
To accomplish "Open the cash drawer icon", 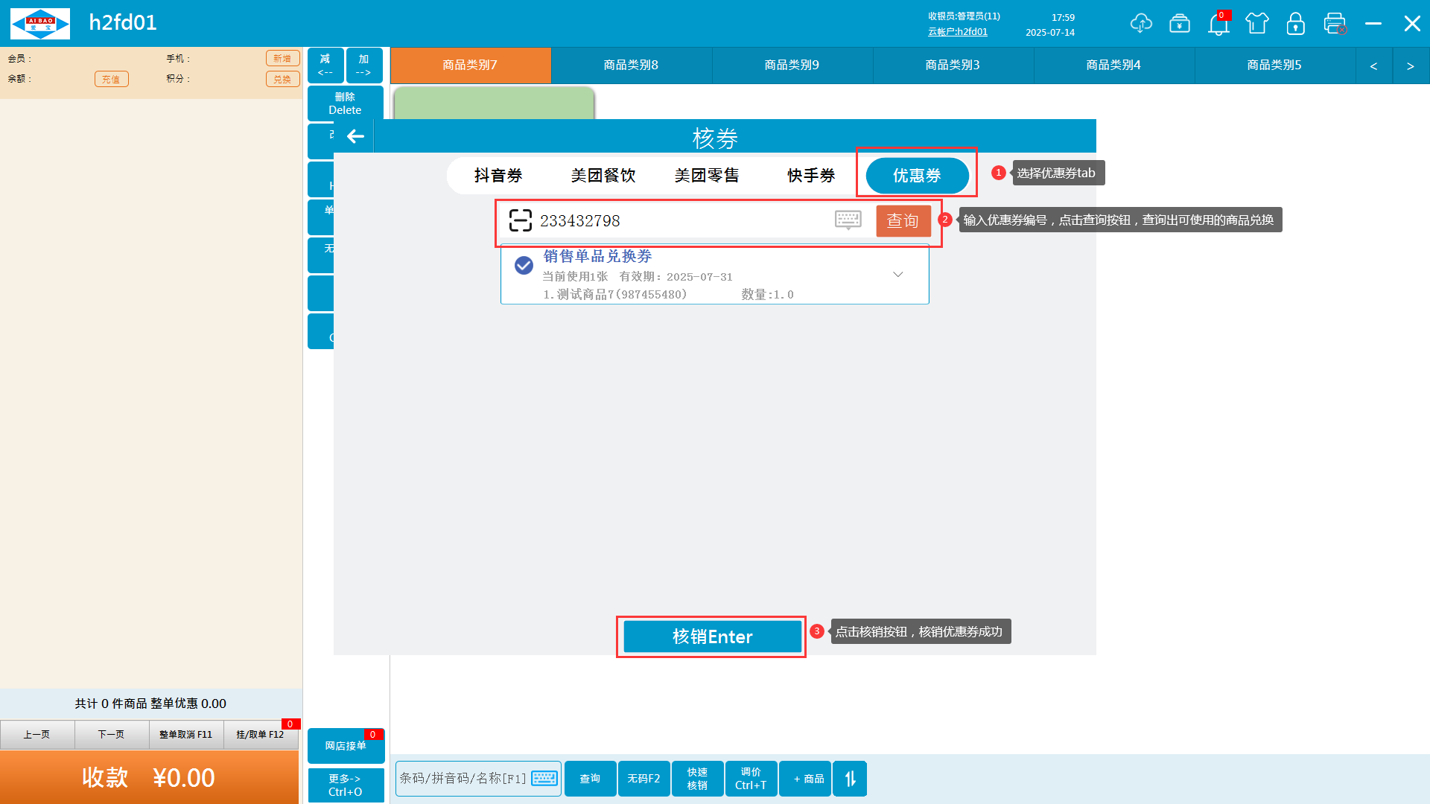I will [1180, 24].
